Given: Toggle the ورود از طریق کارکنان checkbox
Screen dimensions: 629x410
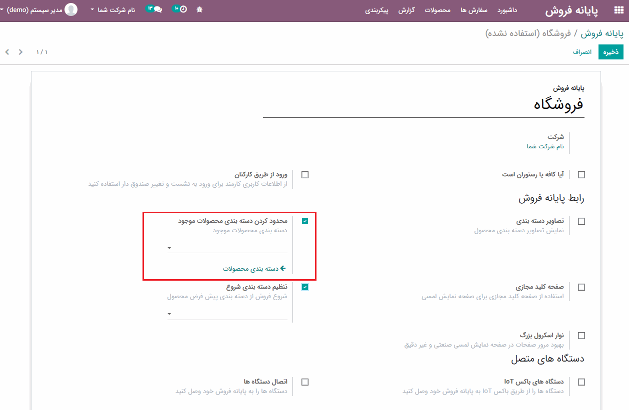Looking at the screenshot, I should click(x=305, y=175).
